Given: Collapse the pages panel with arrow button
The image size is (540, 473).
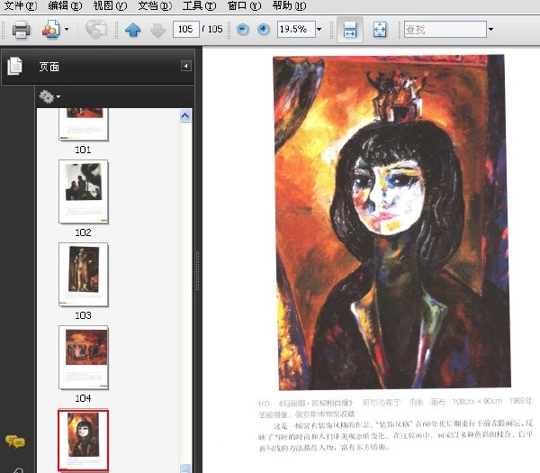Looking at the screenshot, I should click(x=186, y=66).
